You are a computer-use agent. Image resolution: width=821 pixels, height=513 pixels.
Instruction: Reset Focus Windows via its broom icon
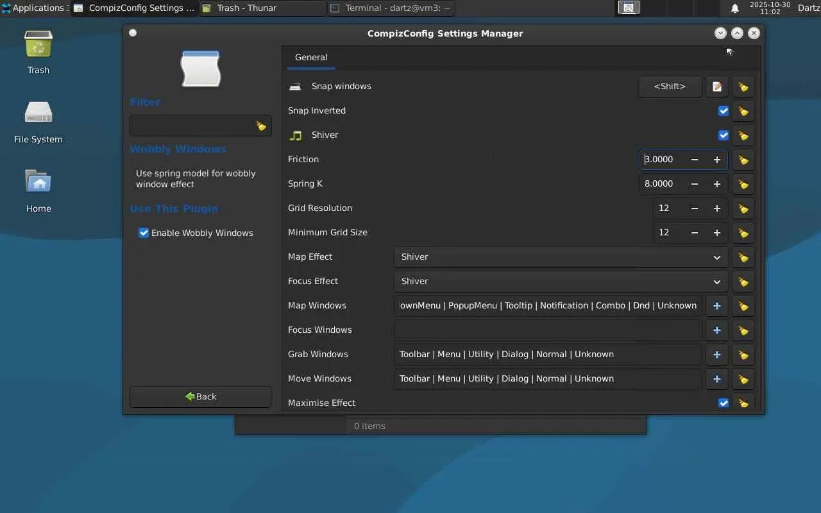tap(743, 330)
